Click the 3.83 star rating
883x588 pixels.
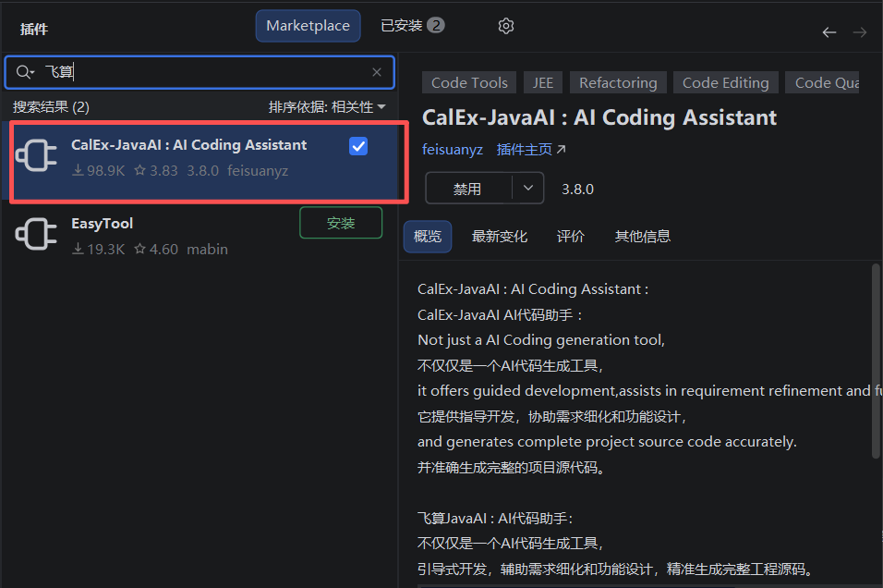(x=156, y=171)
